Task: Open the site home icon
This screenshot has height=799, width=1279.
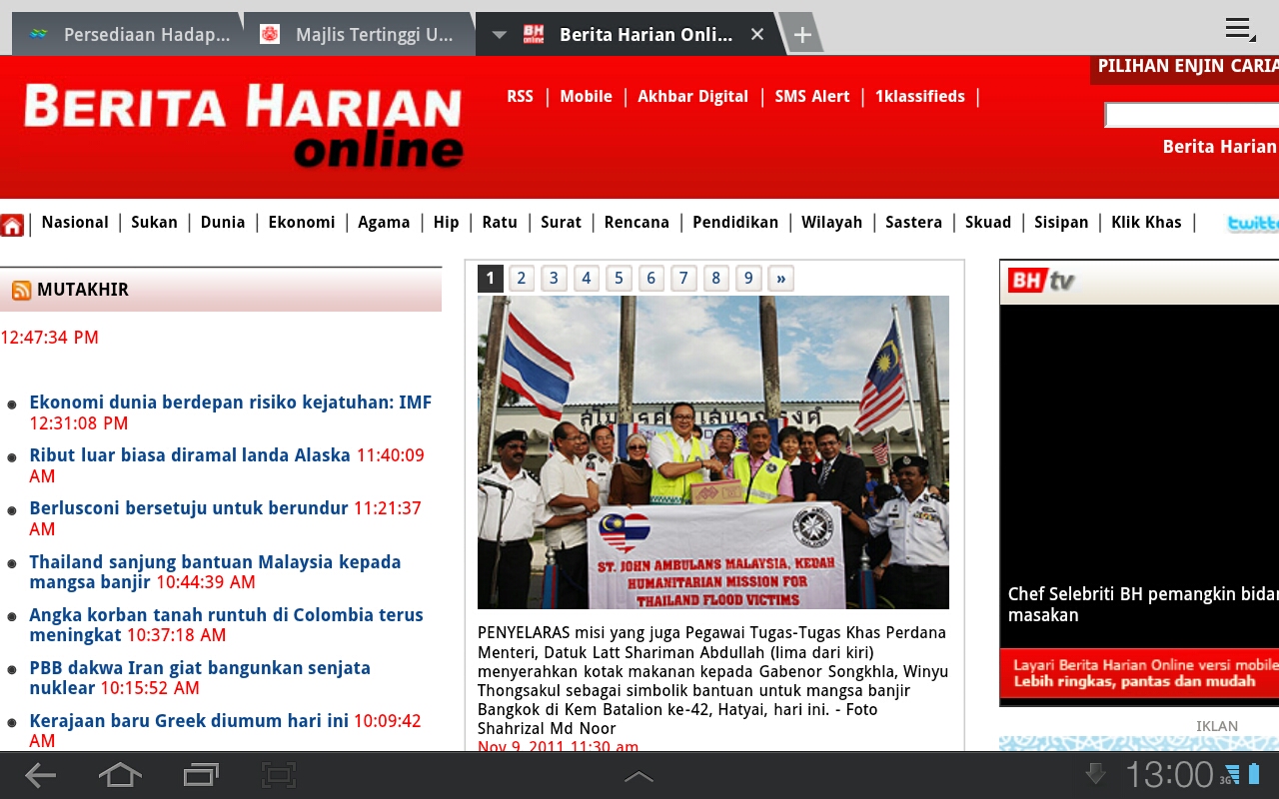Action: click(12, 224)
